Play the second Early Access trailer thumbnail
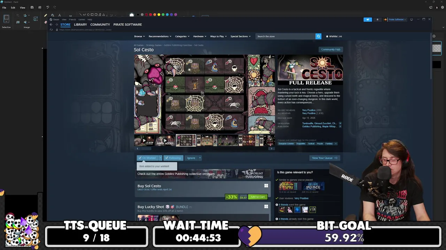 click(165, 140)
